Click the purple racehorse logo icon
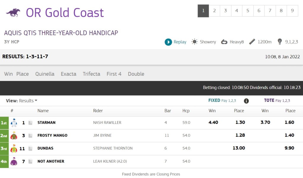Screen dimensions: 303x178 coord(13,12)
